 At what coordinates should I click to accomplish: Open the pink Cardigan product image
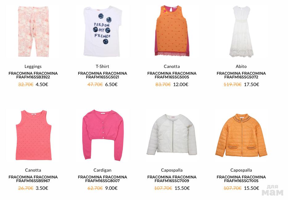click(x=102, y=135)
